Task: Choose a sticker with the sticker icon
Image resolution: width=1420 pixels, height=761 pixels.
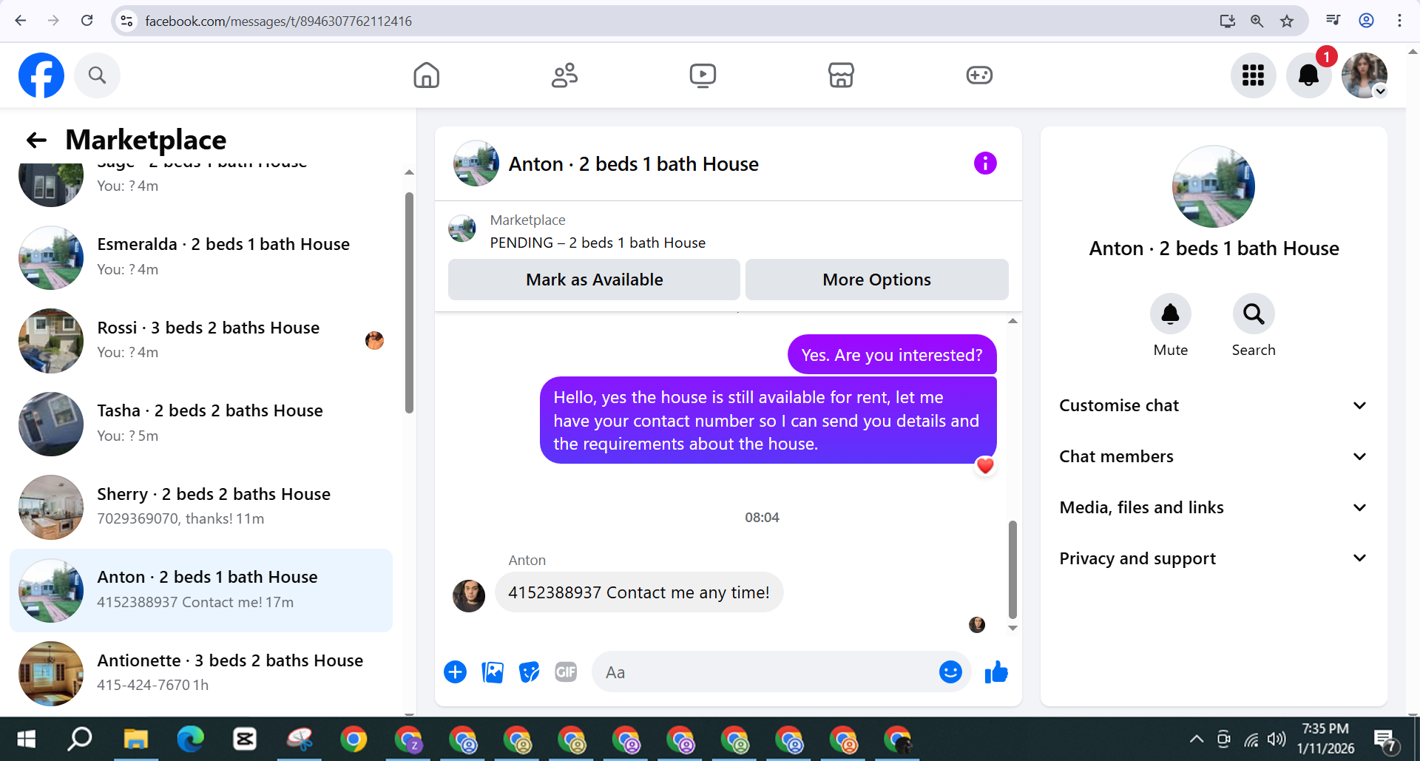Action: pos(530,672)
